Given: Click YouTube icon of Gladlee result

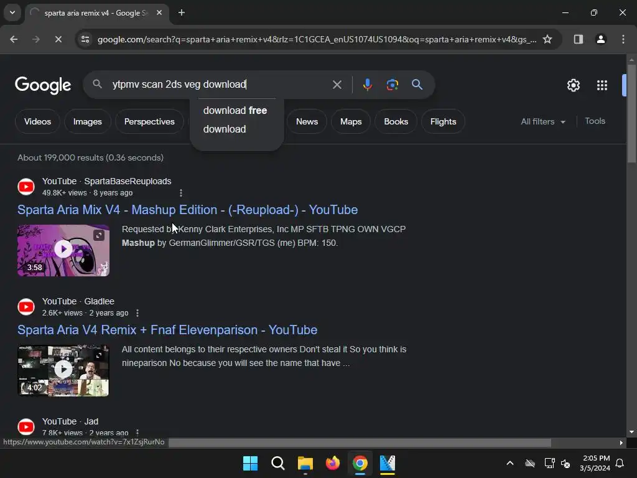Looking at the screenshot, I should [26, 307].
